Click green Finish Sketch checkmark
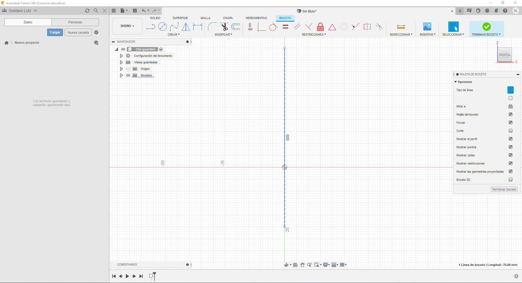 pos(487,27)
